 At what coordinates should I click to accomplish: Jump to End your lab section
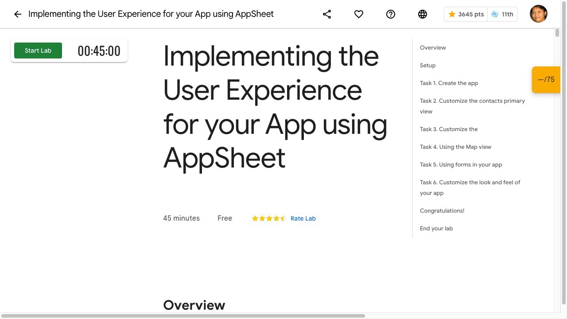point(436,228)
